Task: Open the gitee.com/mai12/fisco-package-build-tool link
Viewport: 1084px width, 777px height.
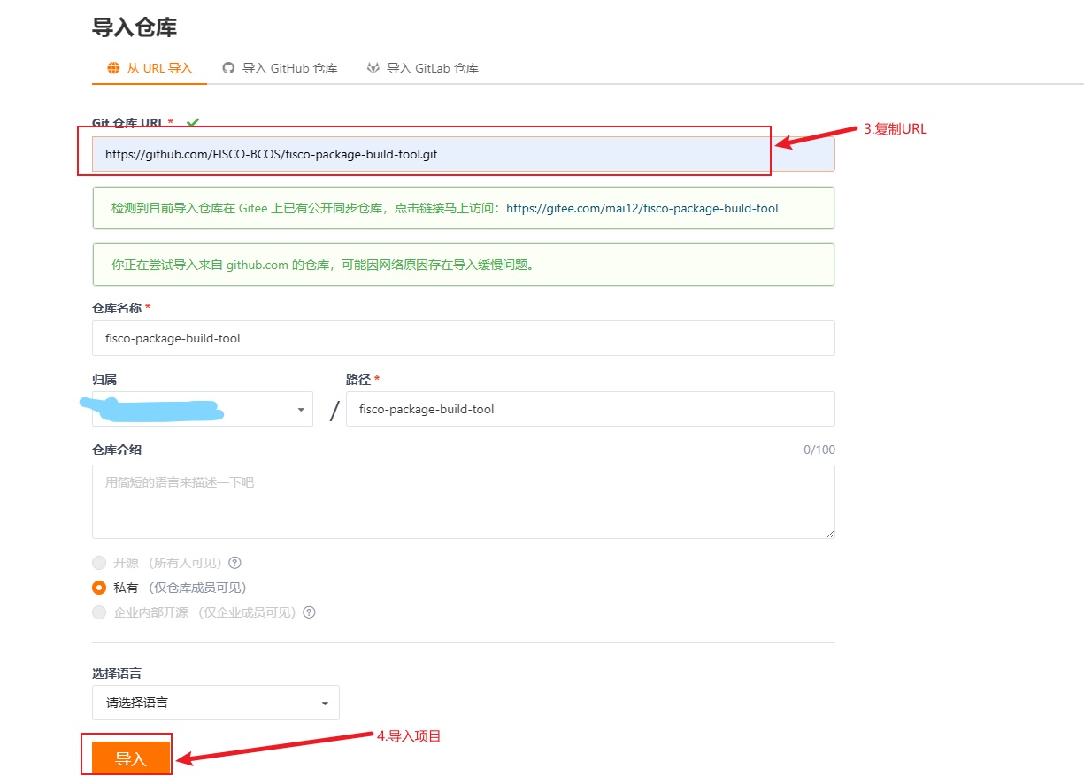Action: point(642,209)
